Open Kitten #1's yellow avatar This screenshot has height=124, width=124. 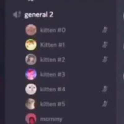click(x=31, y=45)
